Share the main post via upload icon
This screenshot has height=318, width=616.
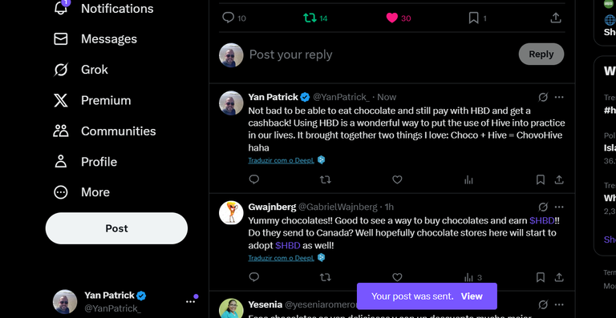(556, 18)
